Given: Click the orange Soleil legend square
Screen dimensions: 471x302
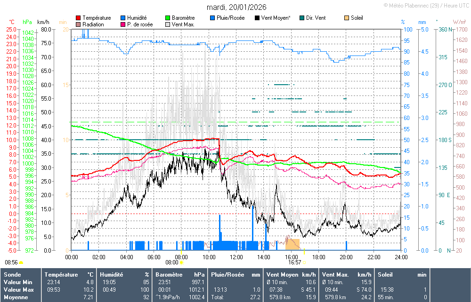Looking at the screenshot, I should [x=347, y=18].
